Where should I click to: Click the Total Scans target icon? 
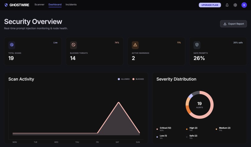click(x=12, y=45)
